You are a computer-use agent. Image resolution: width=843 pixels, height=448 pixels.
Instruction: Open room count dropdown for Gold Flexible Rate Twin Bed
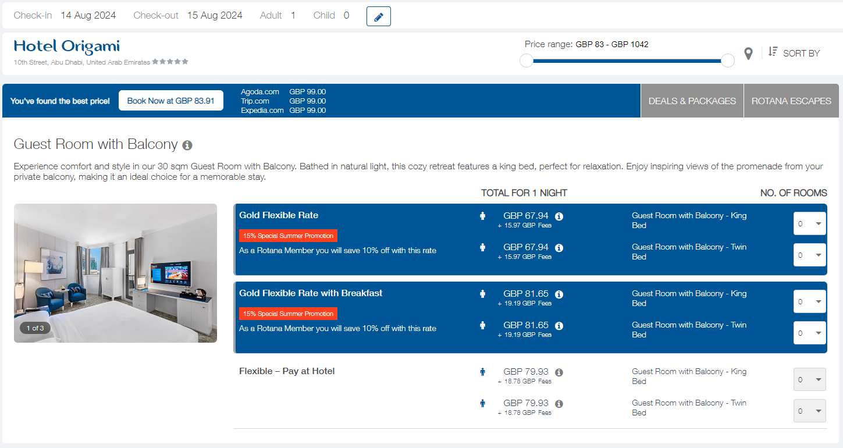coord(810,255)
